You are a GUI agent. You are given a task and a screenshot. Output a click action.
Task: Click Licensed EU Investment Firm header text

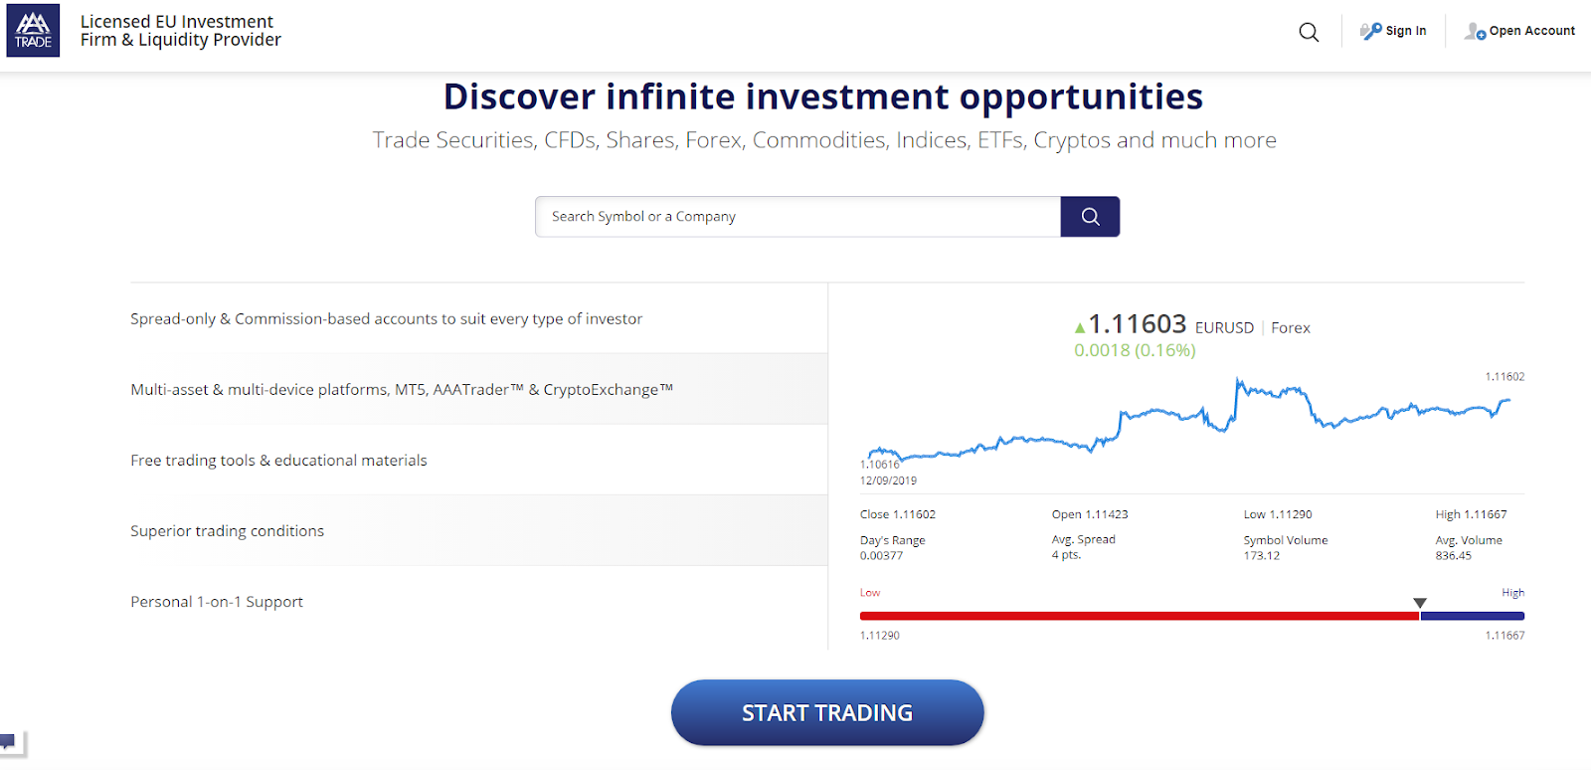tap(181, 31)
